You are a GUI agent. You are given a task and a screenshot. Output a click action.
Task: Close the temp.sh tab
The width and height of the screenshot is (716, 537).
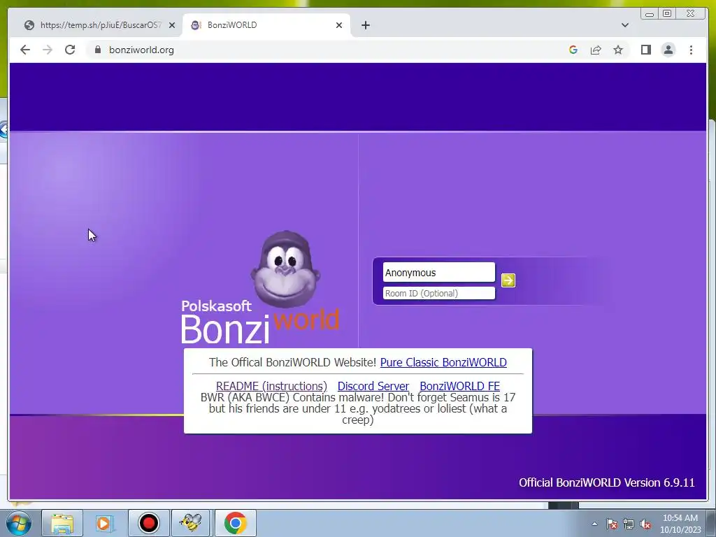(x=172, y=25)
